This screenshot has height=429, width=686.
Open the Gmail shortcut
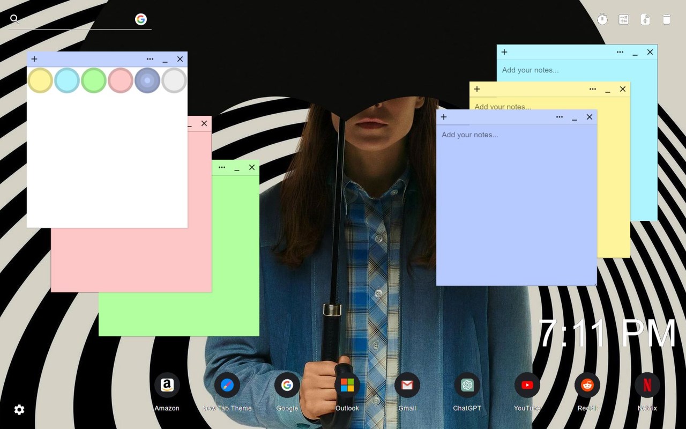tap(407, 385)
